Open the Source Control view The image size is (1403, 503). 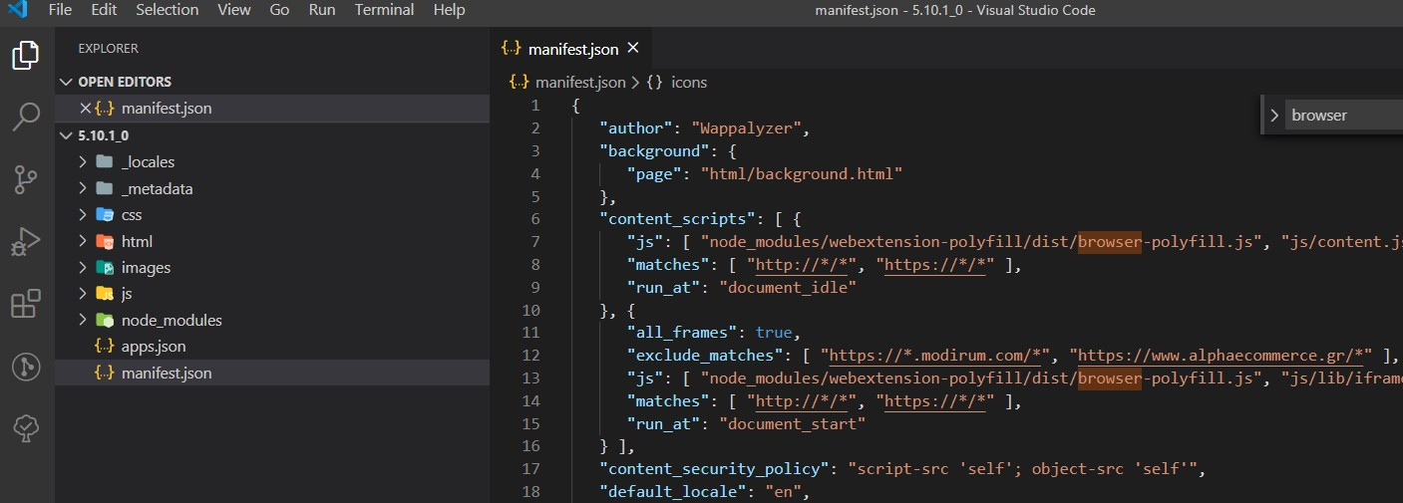pos(26,179)
